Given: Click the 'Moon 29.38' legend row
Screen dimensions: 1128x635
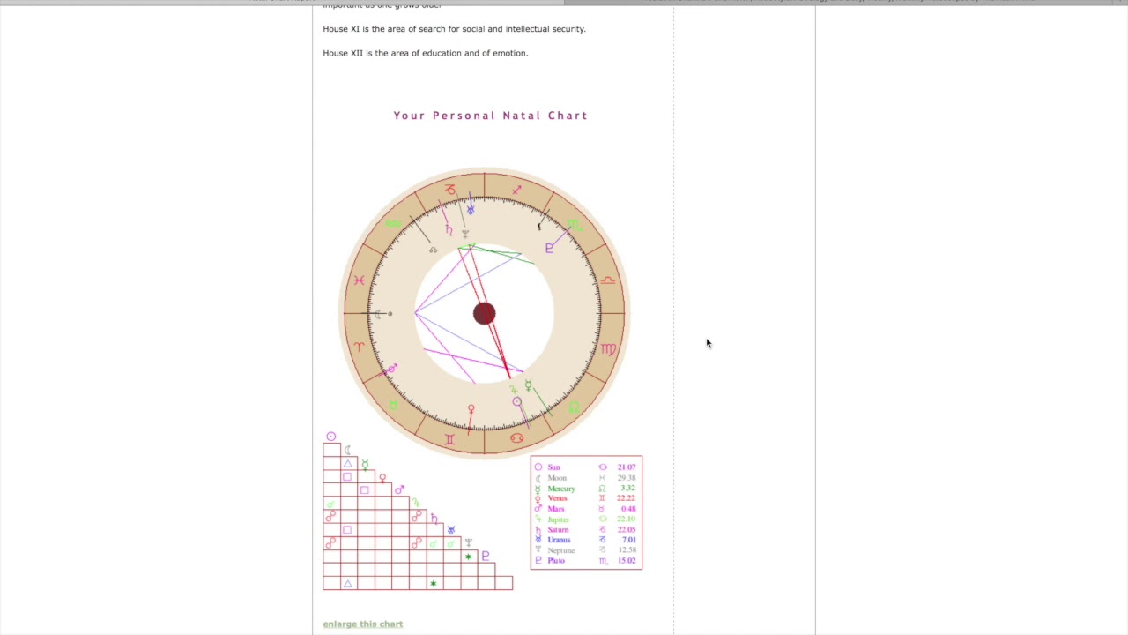Looking at the screenshot, I should [x=586, y=478].
